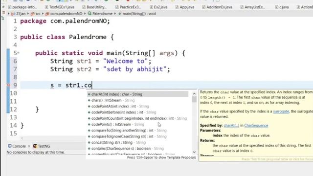The width and height of the screenshot is (313, 176).
Task: Open the charAt(...) link in Javadoc popup
Action: 231,125
